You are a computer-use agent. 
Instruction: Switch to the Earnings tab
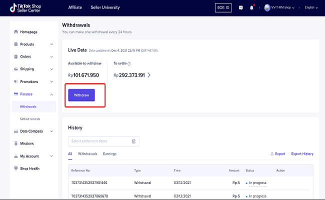click(x=109, y=154)
